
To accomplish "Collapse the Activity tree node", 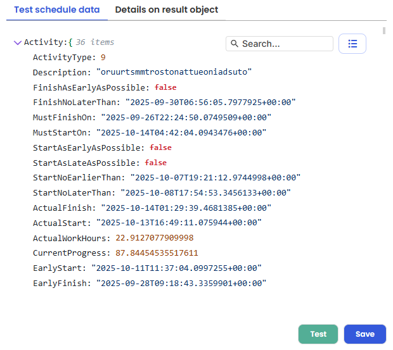I will pyautogui.click(x=18, y=43).
